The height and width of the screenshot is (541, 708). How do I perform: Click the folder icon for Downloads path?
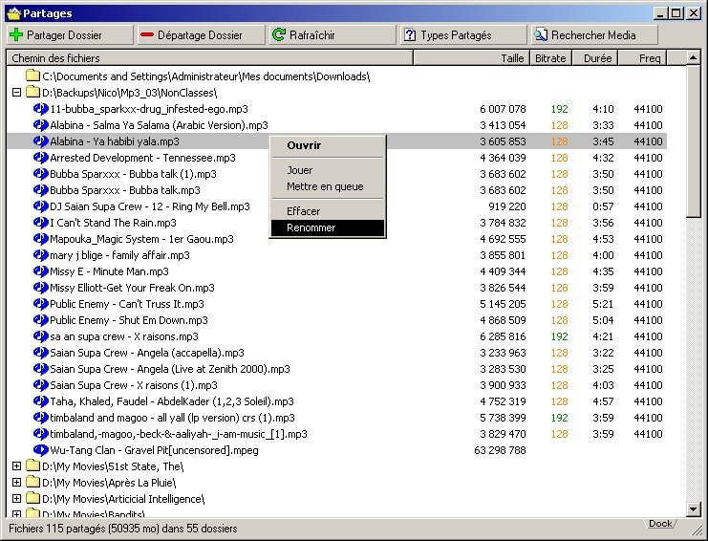tap(32, 76)
